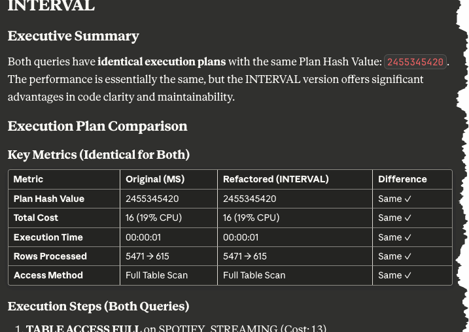Click the Difference column header
This screenshot has height=332, width=469.
point(402,179)
